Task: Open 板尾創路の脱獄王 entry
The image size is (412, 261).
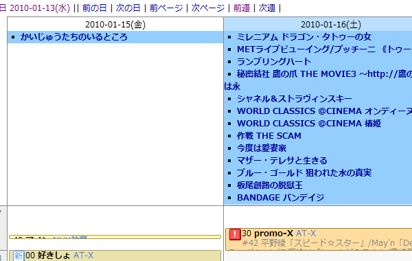Action: click(270, 185)
